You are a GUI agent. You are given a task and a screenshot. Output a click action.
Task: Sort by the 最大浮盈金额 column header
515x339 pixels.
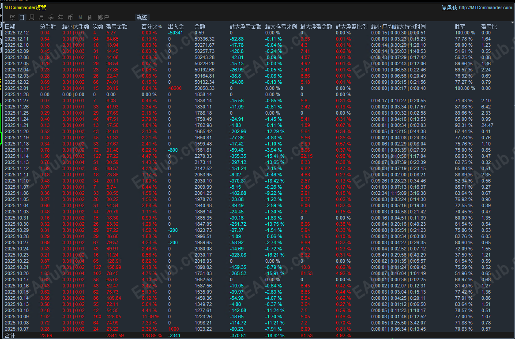pos(316,26)
